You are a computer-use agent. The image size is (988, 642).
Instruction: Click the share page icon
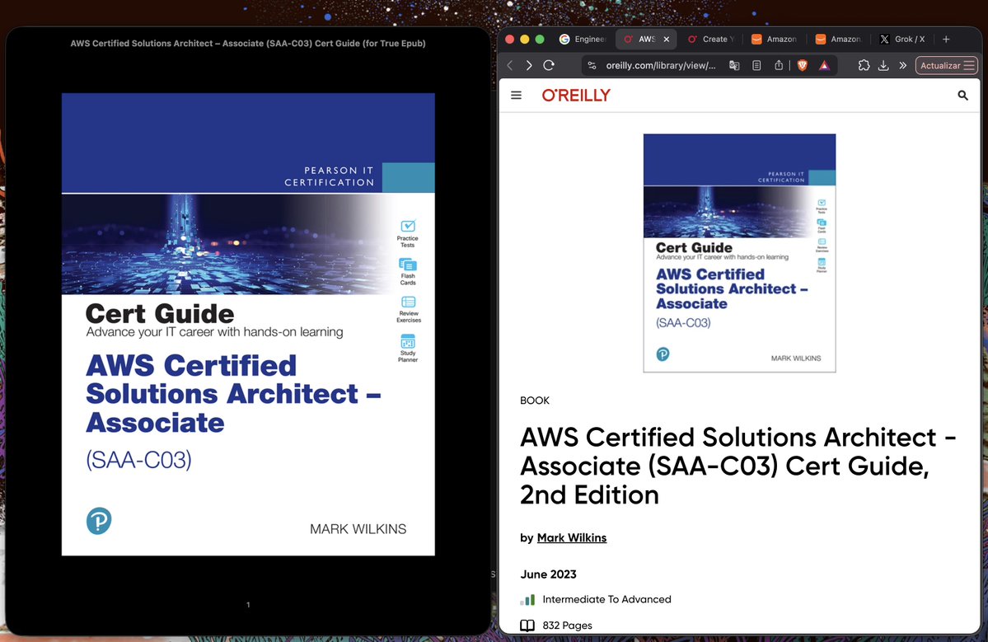tap(779, 66)
